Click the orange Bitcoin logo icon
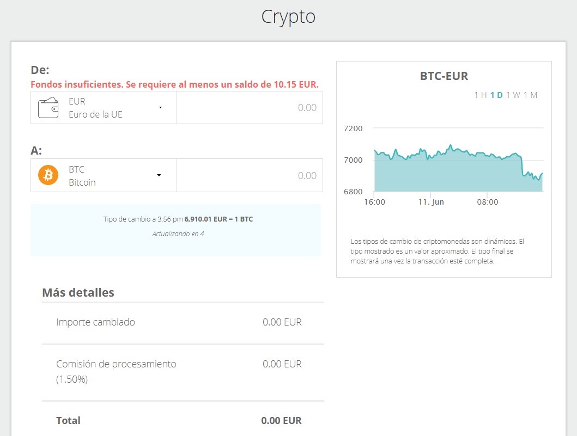Viewport: 577px width, 436px height. click(x=48, y=175)
